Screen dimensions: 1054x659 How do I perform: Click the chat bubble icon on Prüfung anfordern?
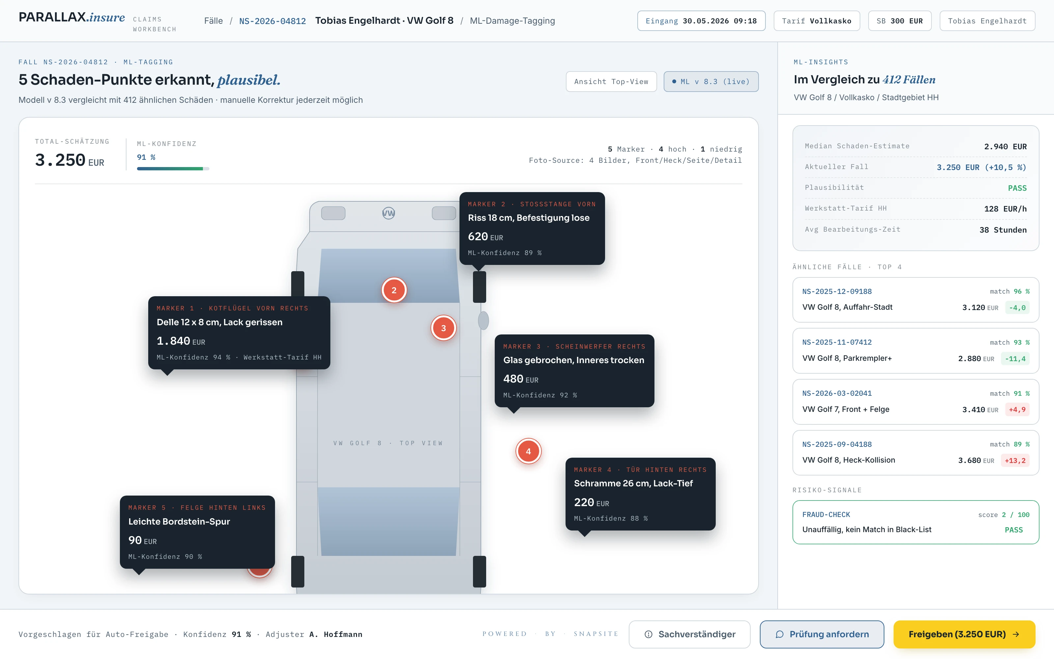780,634
